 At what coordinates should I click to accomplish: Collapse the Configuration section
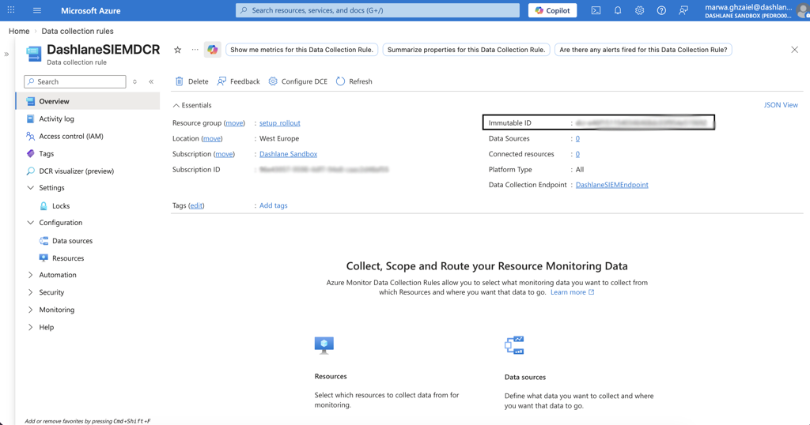(31, 223)
